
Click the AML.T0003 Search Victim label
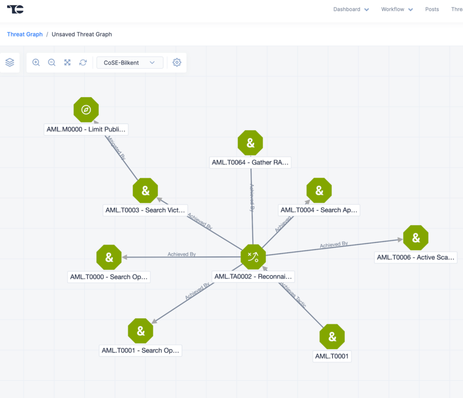point(145,210)
